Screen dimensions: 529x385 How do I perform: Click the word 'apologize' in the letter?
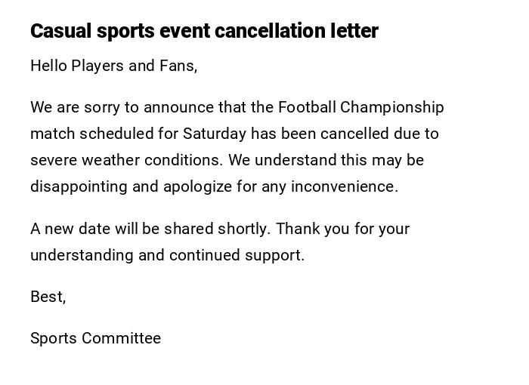click(x=197, y=186)
